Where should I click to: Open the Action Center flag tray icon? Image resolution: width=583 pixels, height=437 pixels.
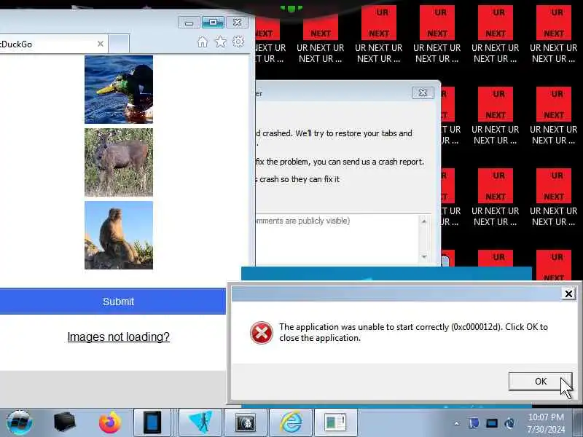coord(474,423)
